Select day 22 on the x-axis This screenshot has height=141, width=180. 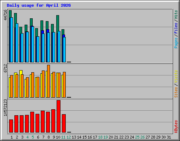pos(121,137)
